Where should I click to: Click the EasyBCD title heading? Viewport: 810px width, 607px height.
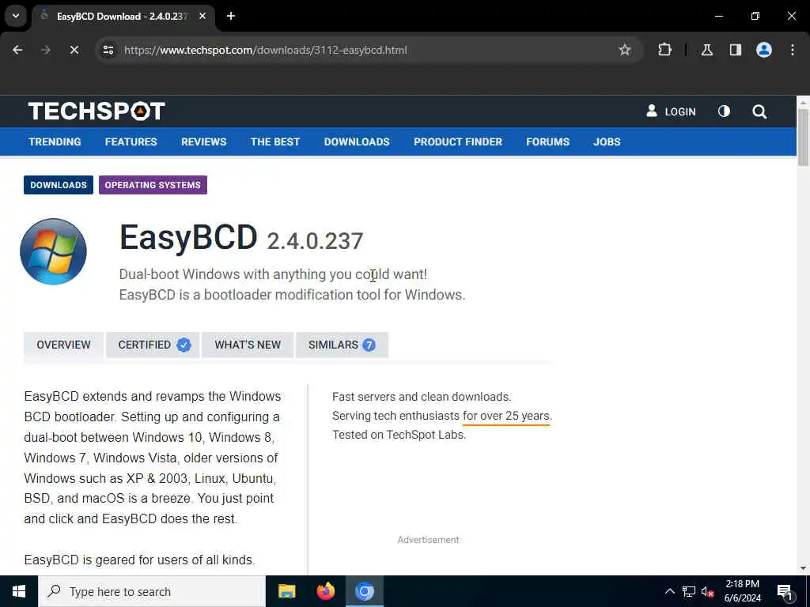(188, 237)
